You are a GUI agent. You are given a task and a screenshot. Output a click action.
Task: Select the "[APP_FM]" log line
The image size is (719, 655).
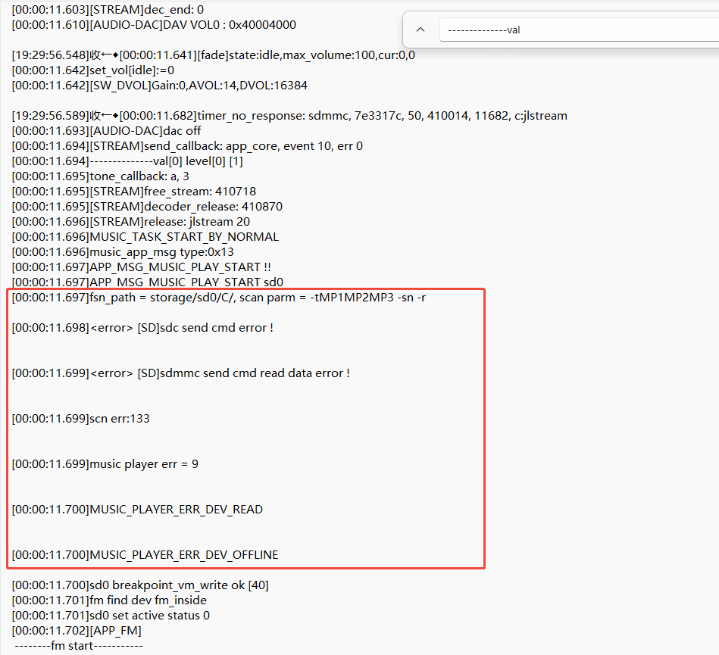click(77, 630)
